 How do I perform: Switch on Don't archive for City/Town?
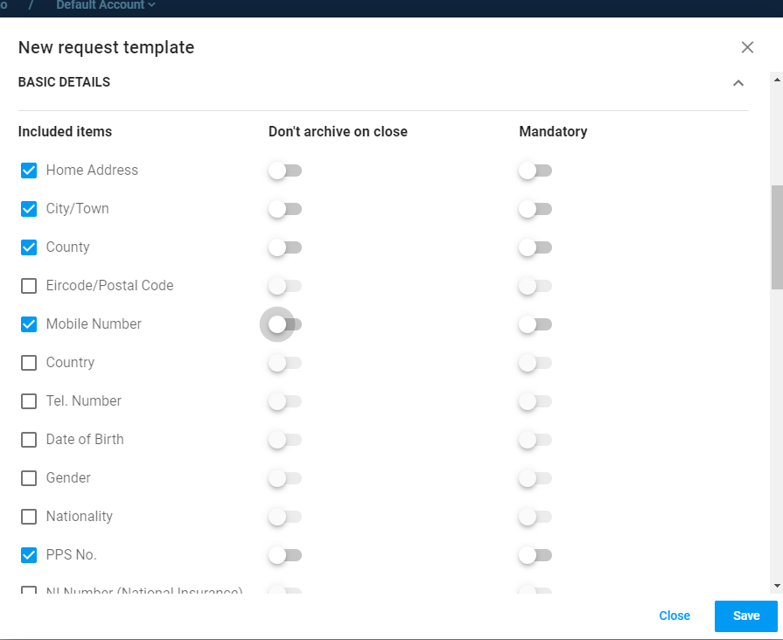click(x=284, y=209)
